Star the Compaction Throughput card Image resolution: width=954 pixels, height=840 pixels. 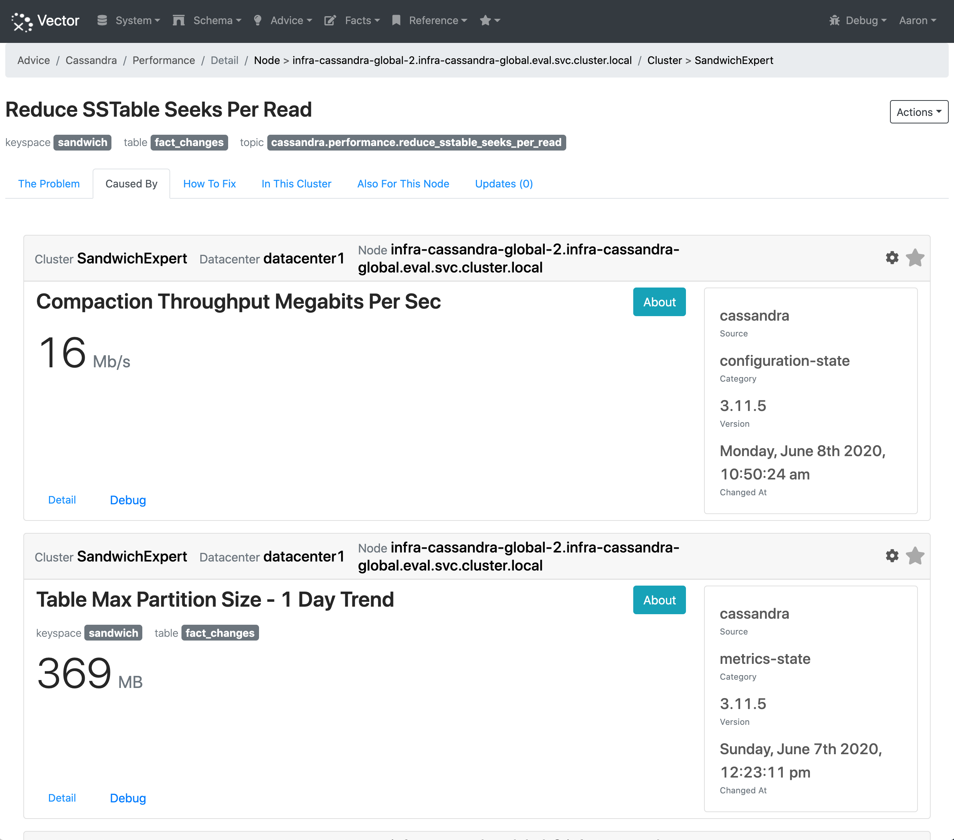click(x=915, y=257)
